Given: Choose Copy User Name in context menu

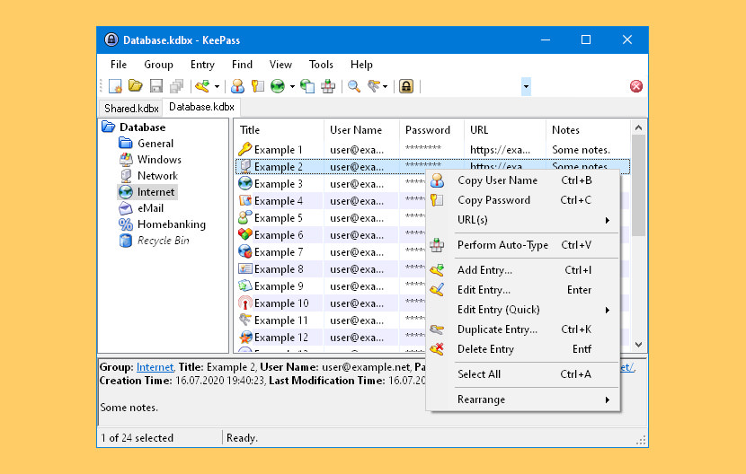Looking at the screenshot, I should (x=523, y=180).
